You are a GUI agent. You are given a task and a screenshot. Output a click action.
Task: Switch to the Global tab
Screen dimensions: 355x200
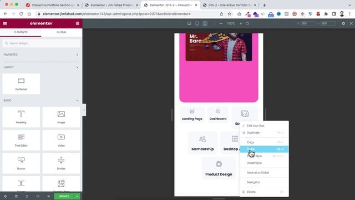pyautogui.click(x=62, y=32)
